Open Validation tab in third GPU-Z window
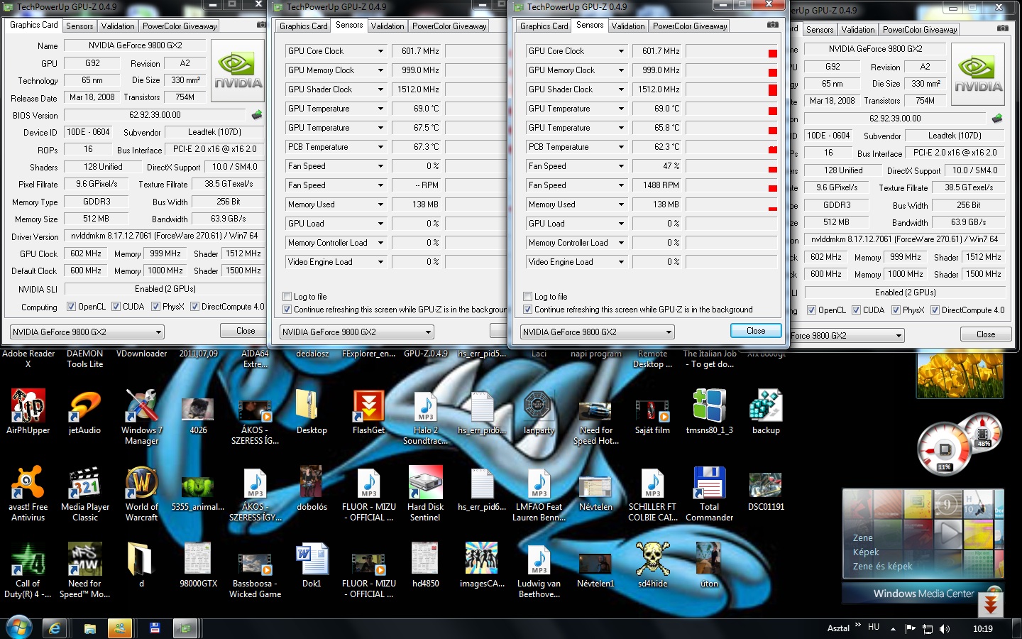Screen dimensions: 1022x639 coord(628,26)
